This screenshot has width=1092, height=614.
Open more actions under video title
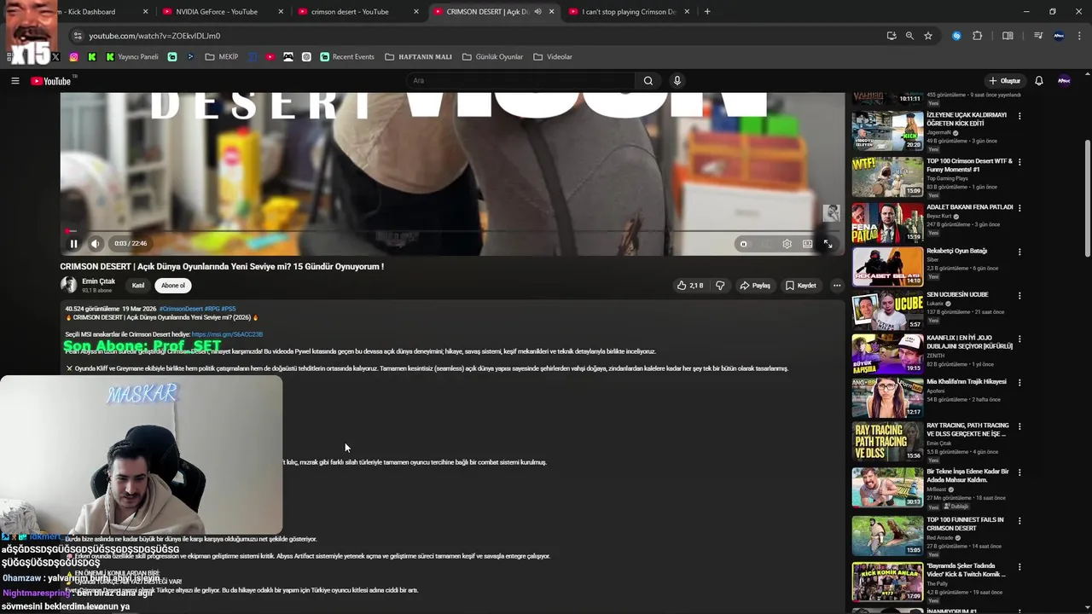[837, 286]
